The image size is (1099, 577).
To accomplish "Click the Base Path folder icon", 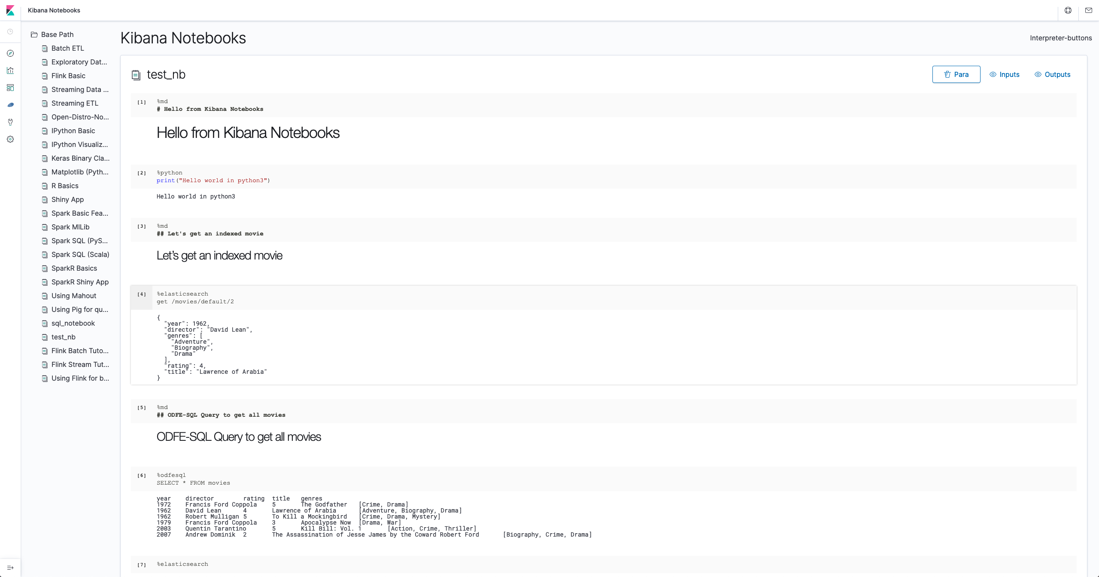I will coord(34,35).
